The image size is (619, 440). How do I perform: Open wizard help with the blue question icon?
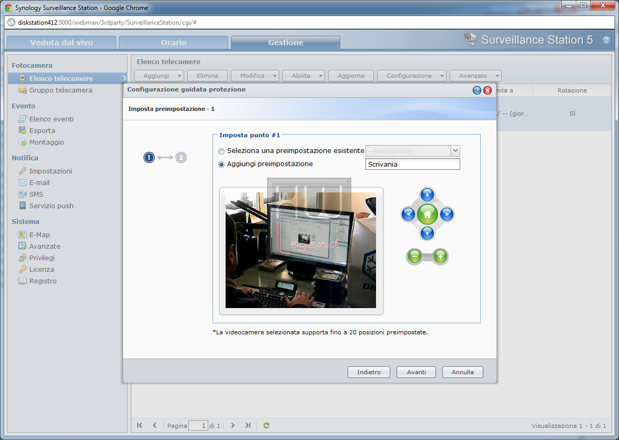click(x=477, y=90)
